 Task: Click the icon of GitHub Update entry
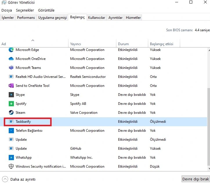[11, 149]
